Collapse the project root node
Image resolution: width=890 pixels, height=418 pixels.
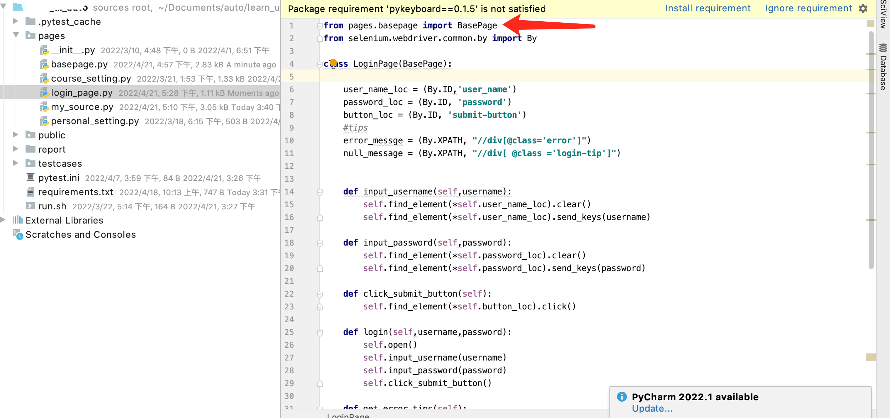pyautogui.click(x=3, y=6)
